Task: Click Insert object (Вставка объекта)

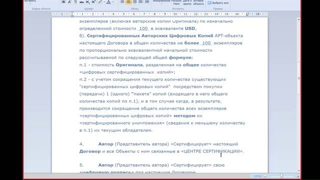Action: pyautogui.click(x=198, y=2)
